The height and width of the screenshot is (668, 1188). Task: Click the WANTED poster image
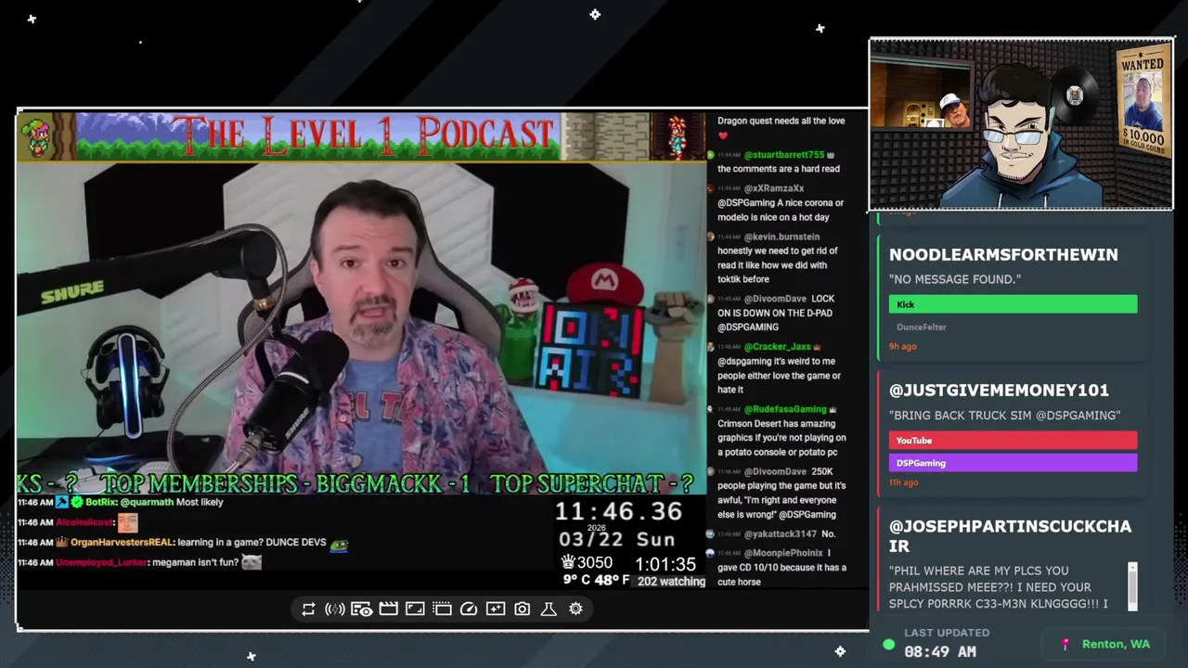coord(1143,103)
